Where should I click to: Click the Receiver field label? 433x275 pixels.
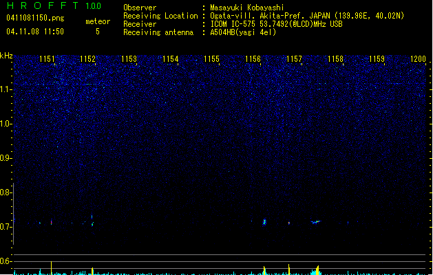pos(140,24)
